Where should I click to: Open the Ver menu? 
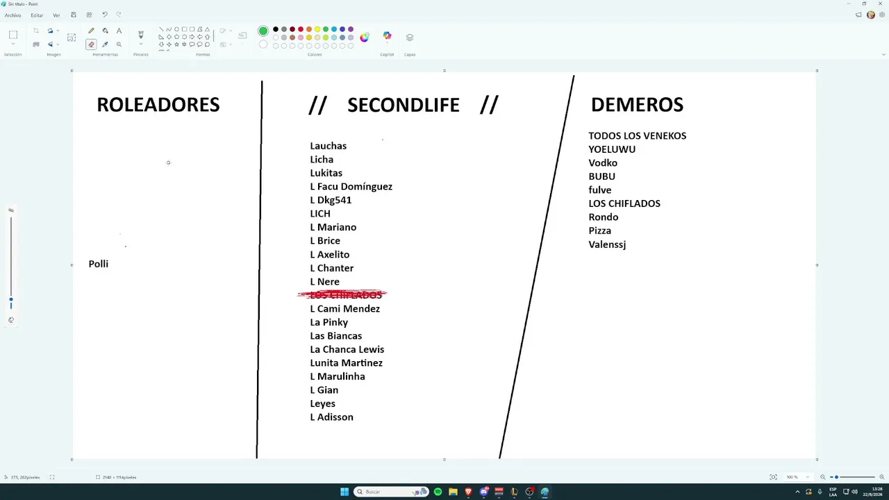[56, 15]
